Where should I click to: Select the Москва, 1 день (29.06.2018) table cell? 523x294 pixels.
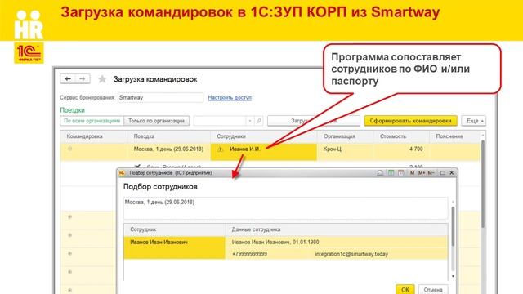tap(169, 152)
